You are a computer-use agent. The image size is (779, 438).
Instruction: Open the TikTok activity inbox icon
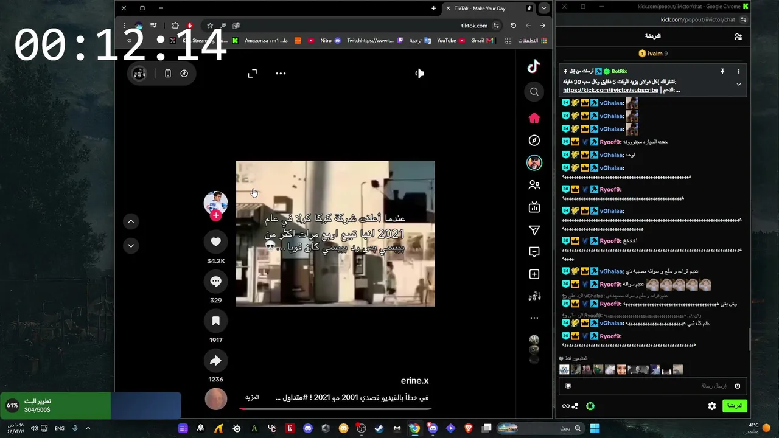534,252
